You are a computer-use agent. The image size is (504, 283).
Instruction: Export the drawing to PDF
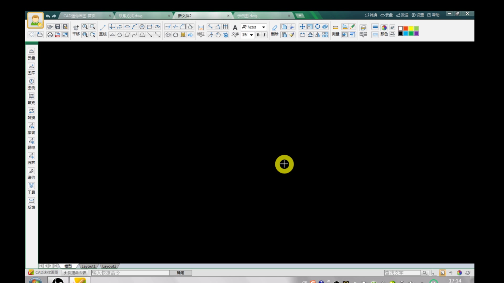pos(57,35)
